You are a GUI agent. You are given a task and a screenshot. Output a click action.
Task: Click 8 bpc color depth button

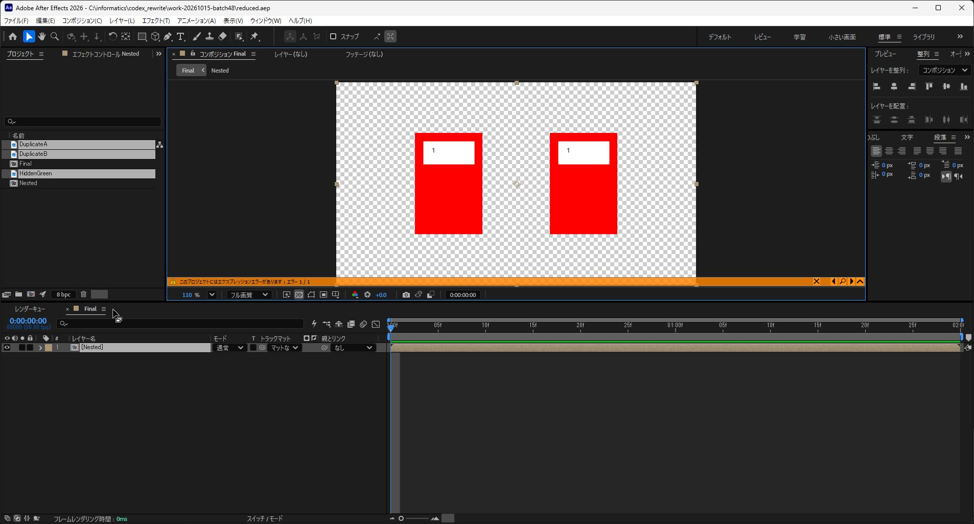63,294
